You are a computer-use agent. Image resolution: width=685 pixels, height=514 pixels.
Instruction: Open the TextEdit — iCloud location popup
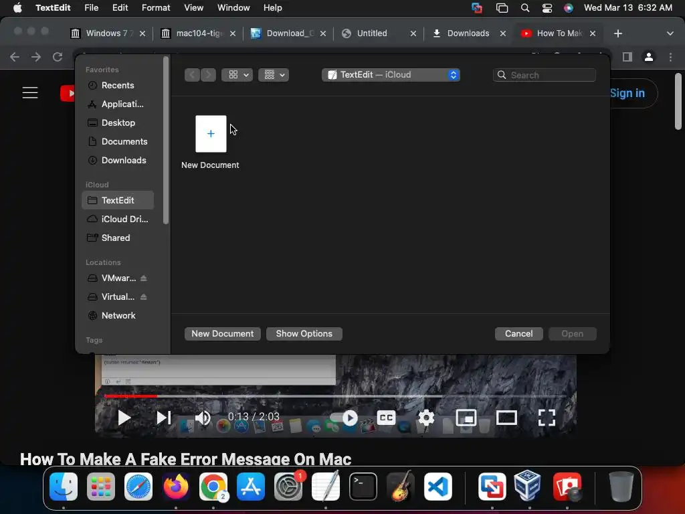pos(391,75)
